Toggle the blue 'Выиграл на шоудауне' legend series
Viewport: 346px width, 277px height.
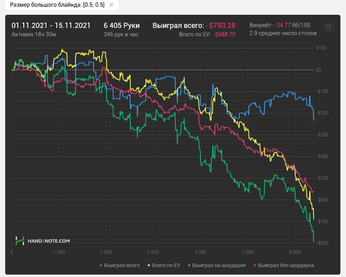click(x=217, y=265)
